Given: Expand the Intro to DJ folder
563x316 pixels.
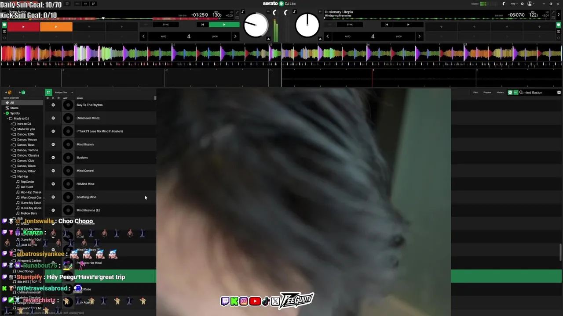Looking at the screenshot, I should [x=11, y=124].
